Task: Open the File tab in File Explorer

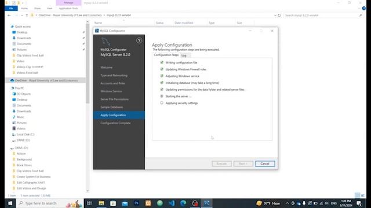Action: coord(11,8)
